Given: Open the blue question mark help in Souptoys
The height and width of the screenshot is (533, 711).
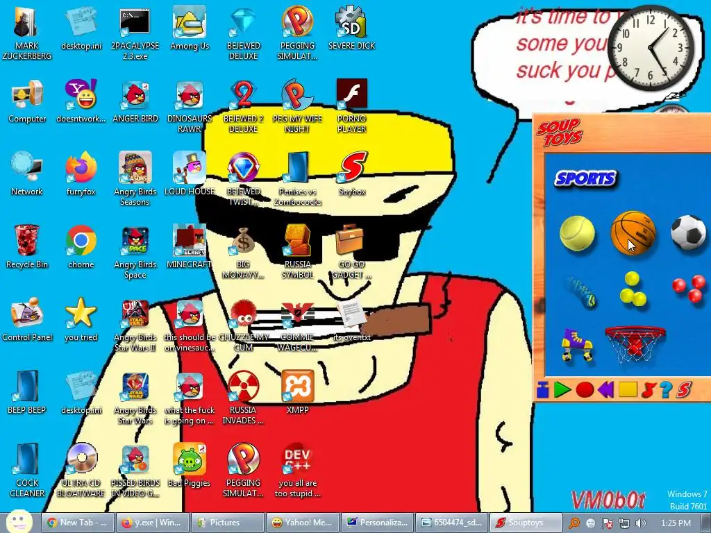Looking at the screenshot, I should [x=665, y=390].
